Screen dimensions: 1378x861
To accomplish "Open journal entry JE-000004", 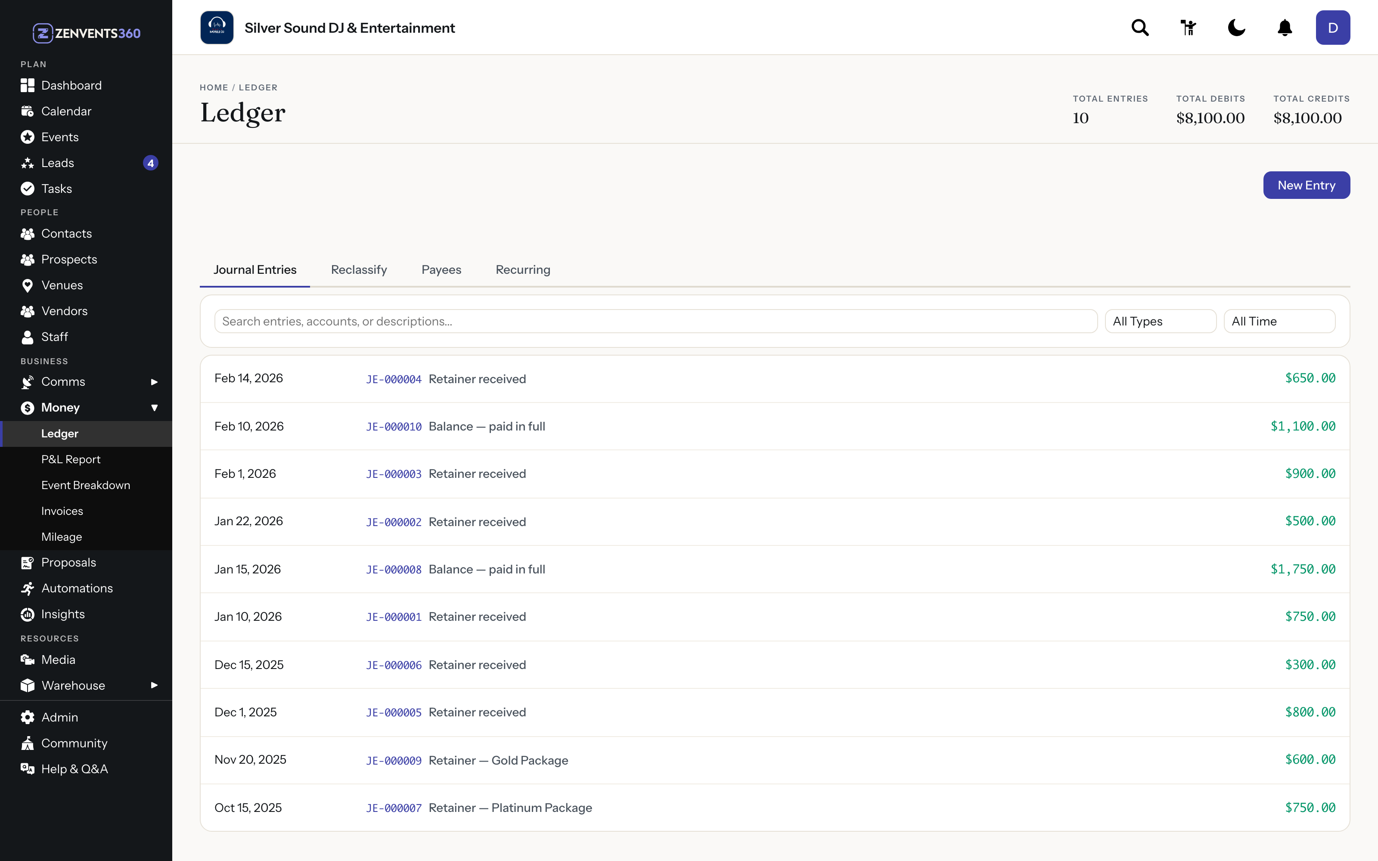I will (774, 379).
